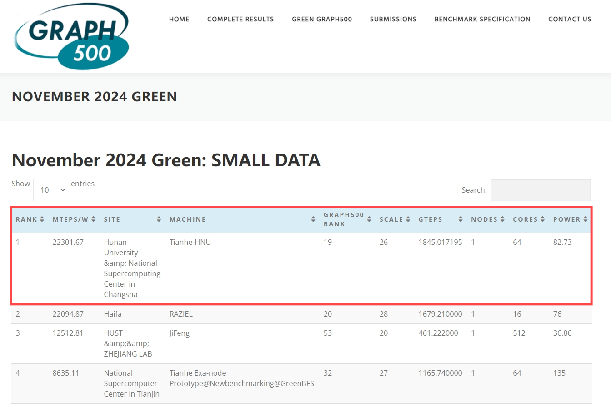Sort by Graph500 Rank column arrows
611x407 pixels.
(x=369, y=219)
